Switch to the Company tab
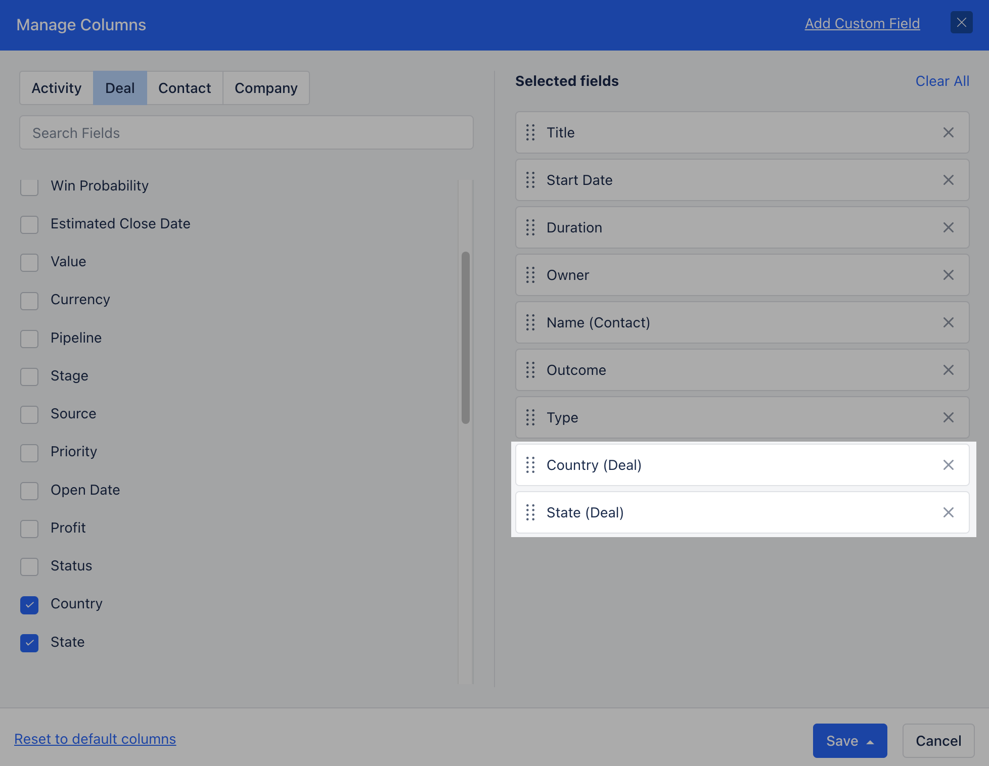Screen dimensions: 989x766 [x=266, y=88]
